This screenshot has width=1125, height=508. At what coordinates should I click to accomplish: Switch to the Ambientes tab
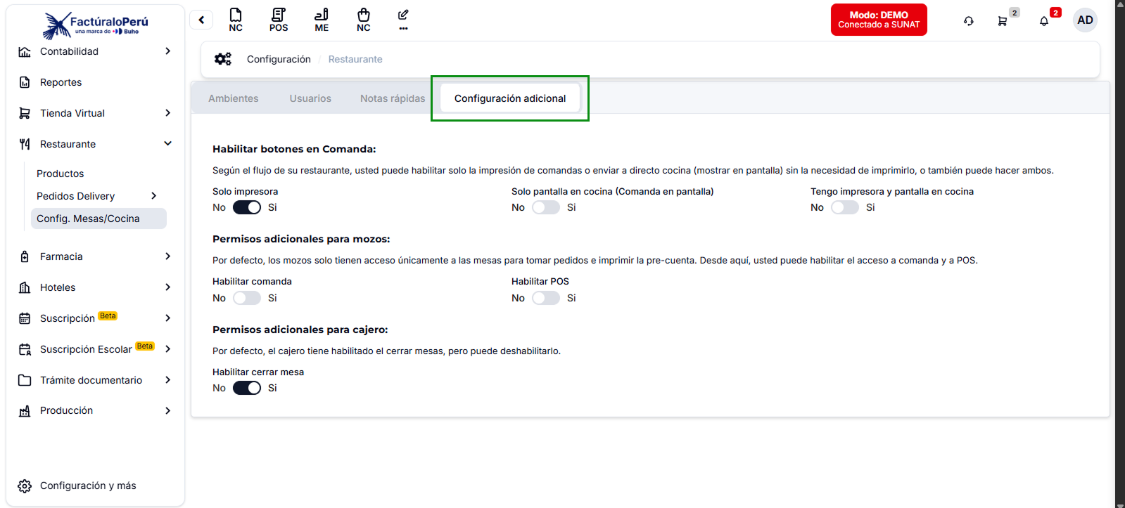click(234, 98)
